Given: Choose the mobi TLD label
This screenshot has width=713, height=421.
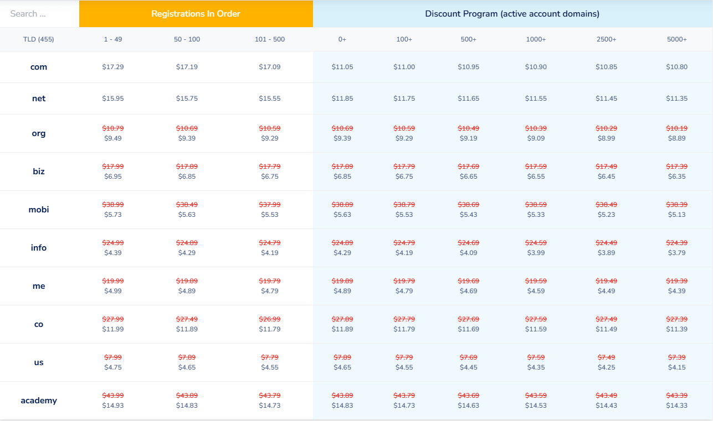Looking at the screenshot, I should (39, 210).
